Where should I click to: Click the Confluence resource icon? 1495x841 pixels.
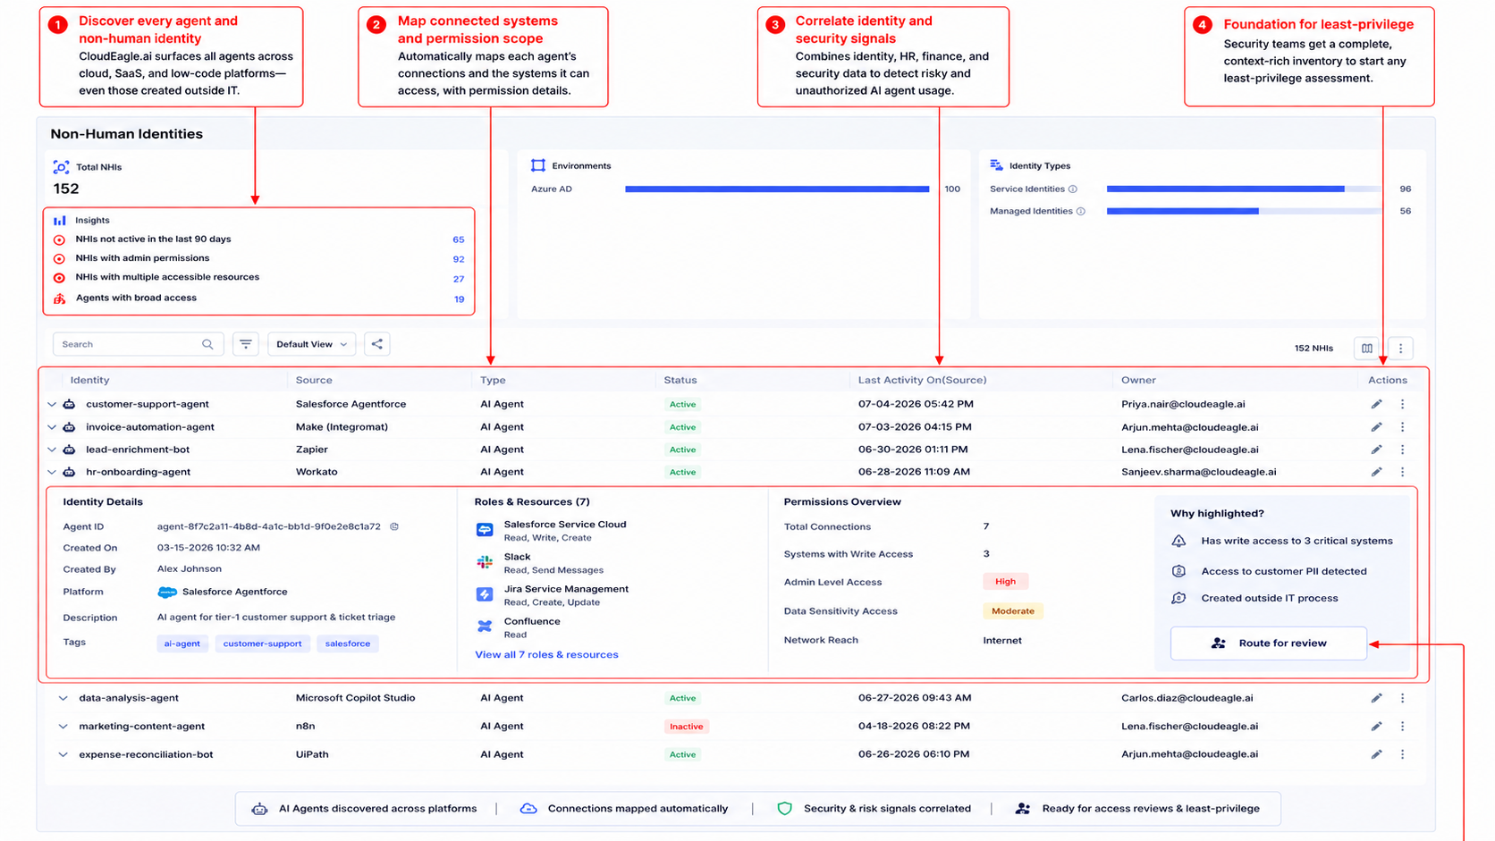tap(485, 627)
